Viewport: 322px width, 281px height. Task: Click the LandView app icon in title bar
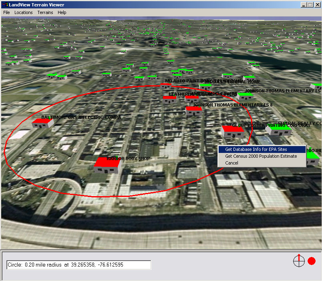[5, 4]
